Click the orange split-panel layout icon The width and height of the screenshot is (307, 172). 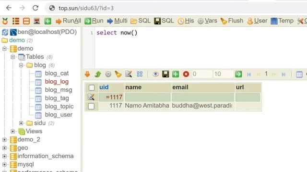[26, 21]
